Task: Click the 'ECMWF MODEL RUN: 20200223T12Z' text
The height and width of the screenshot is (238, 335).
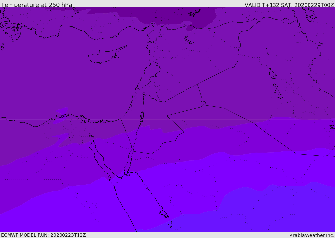Action: [x=44, y=235]
